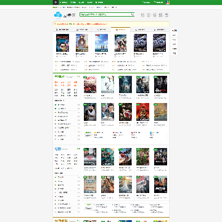The width and height of the screenshot is (222, 222).
Task: Select the highlighted tab with the gold icon
Action: (120, 30)
